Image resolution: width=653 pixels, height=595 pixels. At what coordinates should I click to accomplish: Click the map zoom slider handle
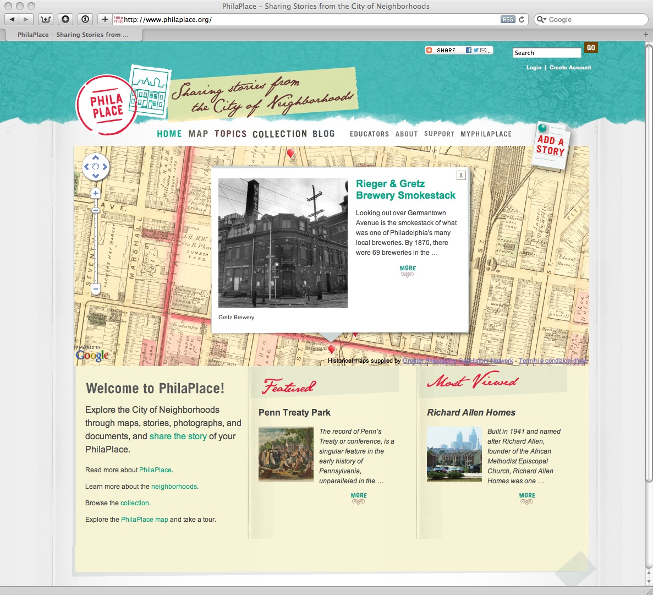[96, 210]
